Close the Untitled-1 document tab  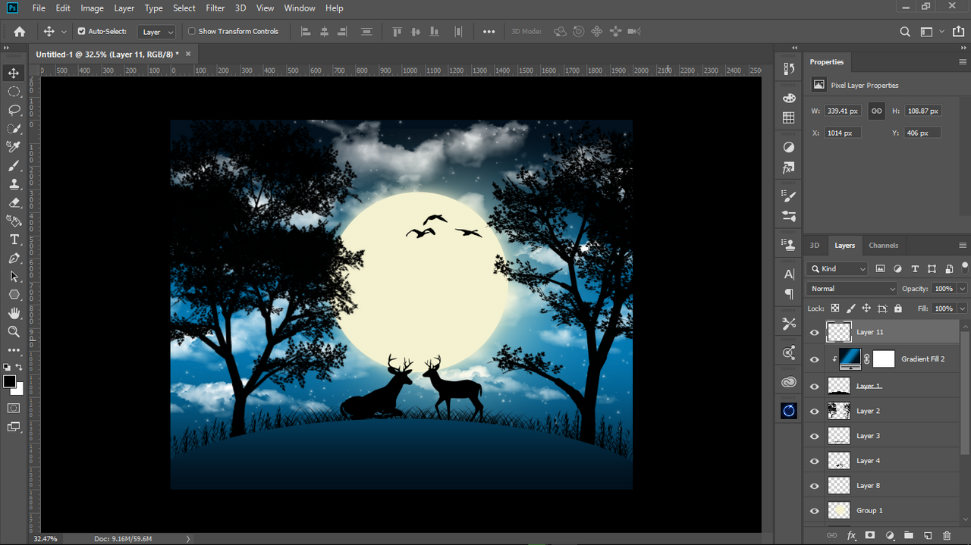[188, 54]
